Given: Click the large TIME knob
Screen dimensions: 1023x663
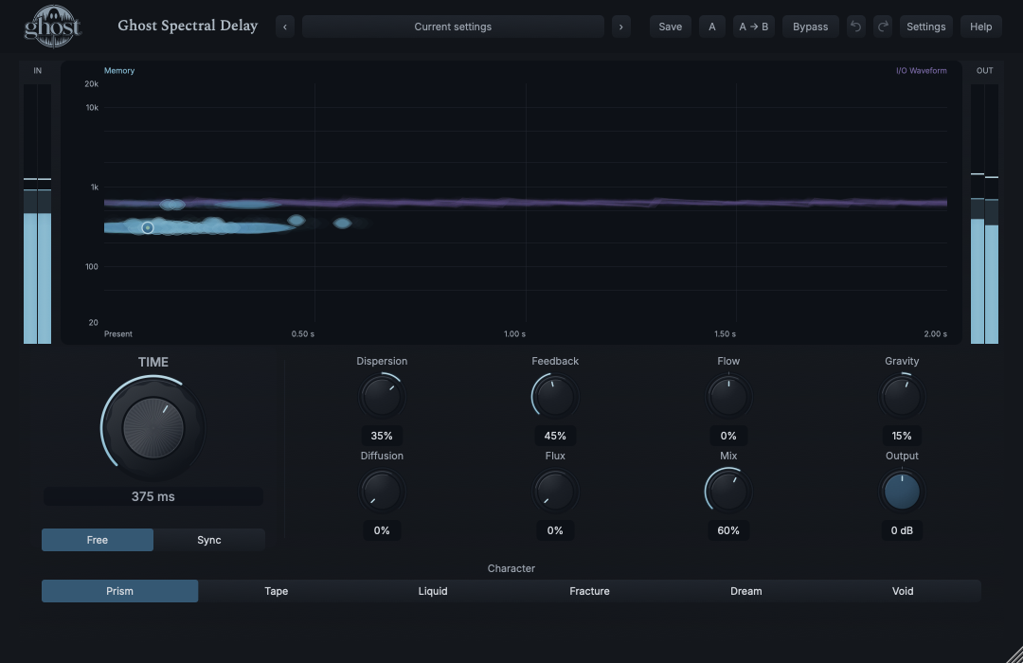Looking at the screenshot, I should coord(153,429).
